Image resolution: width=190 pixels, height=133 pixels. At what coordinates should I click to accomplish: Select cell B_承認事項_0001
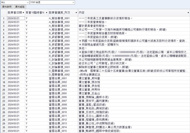63,33
